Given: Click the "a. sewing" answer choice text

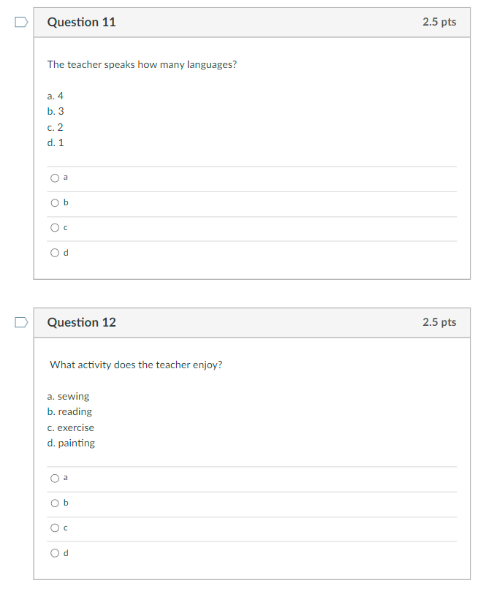Looking at the screenshot, I should coord(68,396).
